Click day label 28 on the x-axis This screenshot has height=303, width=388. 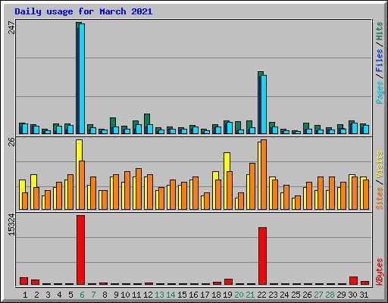330,295
